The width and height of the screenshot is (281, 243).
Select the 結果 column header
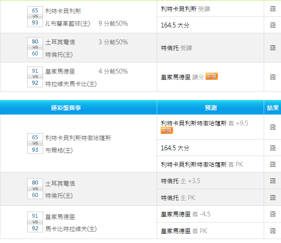(273, 108)
